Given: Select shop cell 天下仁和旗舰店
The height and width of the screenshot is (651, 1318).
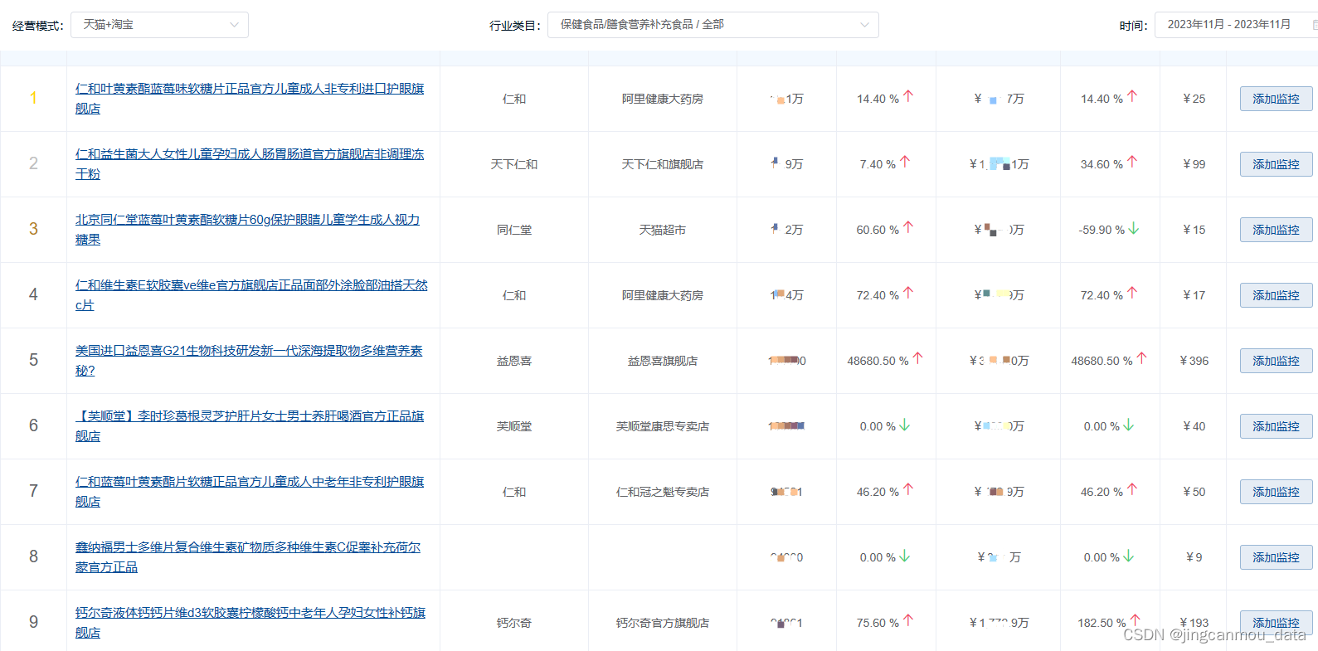Looking at the screenshot, I should [x=663, y=164].
